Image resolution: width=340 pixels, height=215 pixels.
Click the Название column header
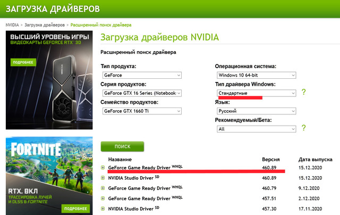(120, 160)
